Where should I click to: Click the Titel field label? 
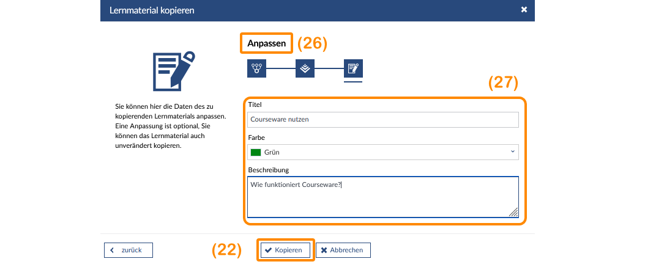255,105
